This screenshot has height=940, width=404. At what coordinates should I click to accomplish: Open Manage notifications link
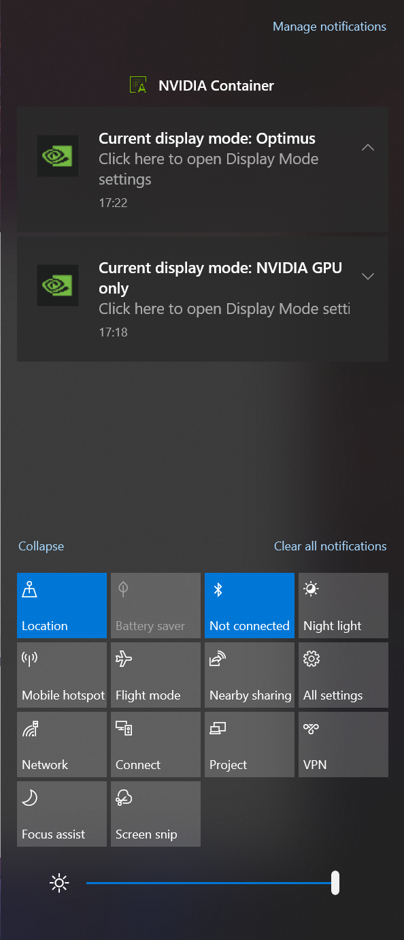click(329, 27)
